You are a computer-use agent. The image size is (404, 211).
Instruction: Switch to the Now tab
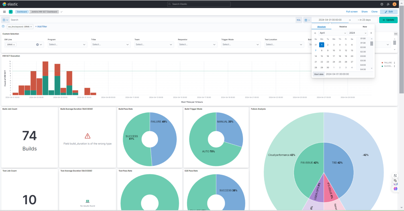pyautogui.click(x=365, y=27)
